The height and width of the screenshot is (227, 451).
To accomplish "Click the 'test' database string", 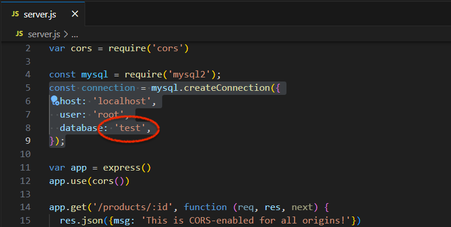I will (130, 127).
